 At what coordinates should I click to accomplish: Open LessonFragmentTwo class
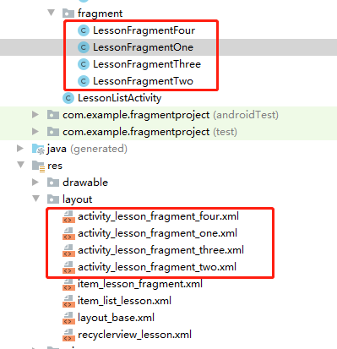coord(143,81)
